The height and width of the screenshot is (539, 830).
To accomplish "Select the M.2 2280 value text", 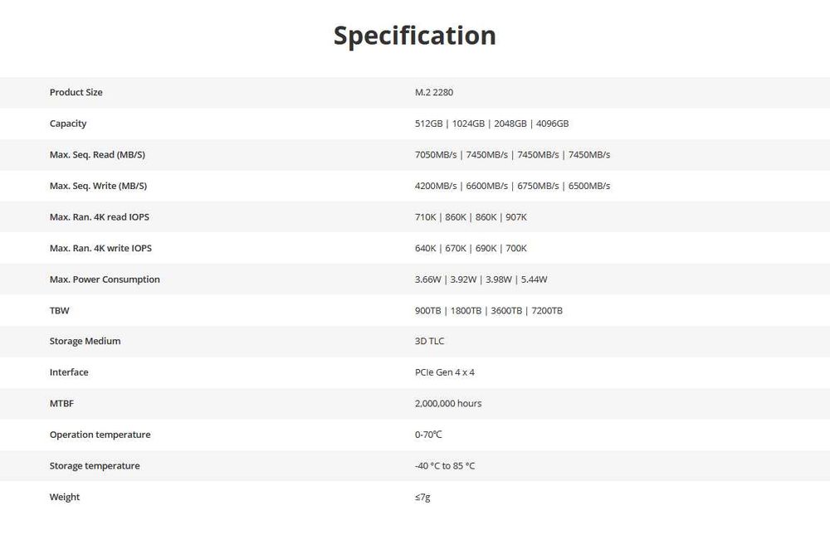I will tap(434, 93).
